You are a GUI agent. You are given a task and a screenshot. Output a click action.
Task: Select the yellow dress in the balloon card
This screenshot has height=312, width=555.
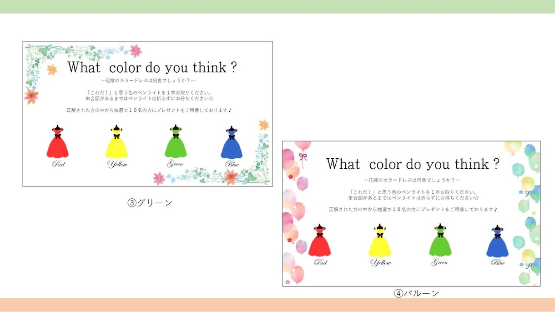(x=380, y=240)
